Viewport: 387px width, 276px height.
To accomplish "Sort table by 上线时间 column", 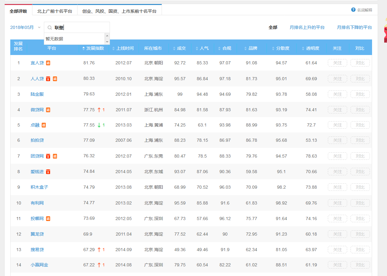I will 123,48.
